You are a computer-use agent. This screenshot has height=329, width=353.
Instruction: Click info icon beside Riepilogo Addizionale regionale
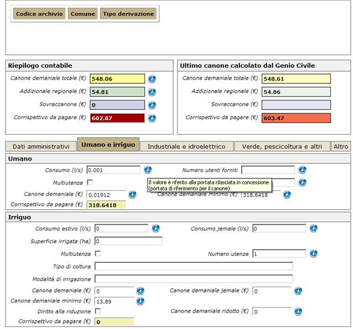[152, 92]
